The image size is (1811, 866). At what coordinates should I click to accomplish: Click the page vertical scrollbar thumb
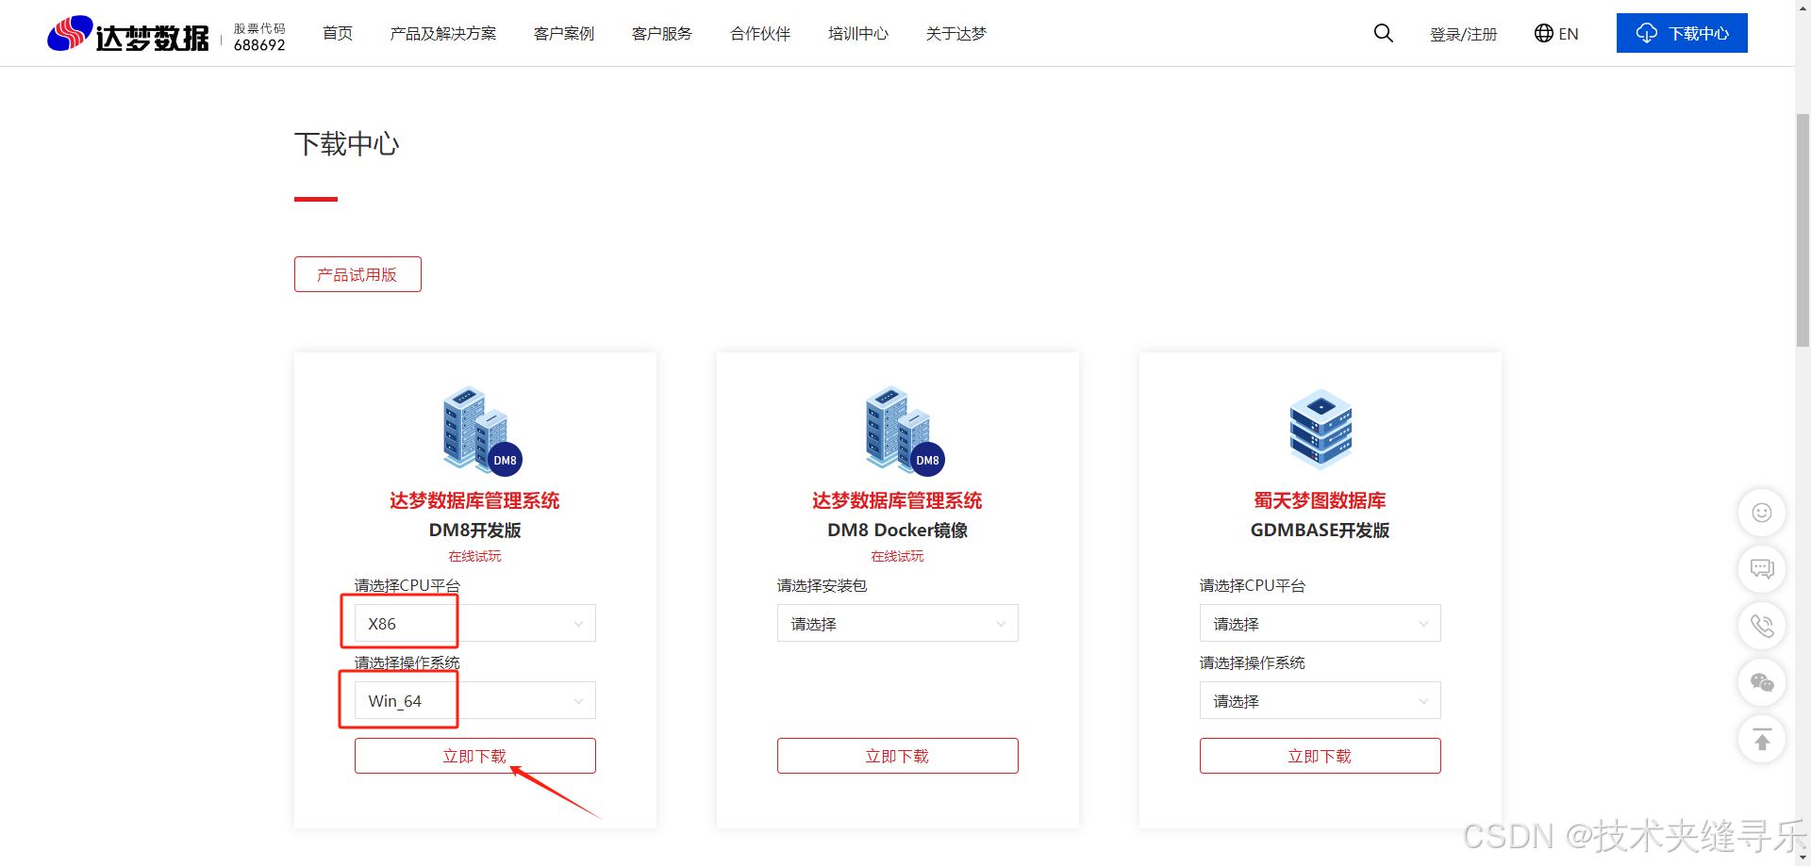[x=1803, y=229]
